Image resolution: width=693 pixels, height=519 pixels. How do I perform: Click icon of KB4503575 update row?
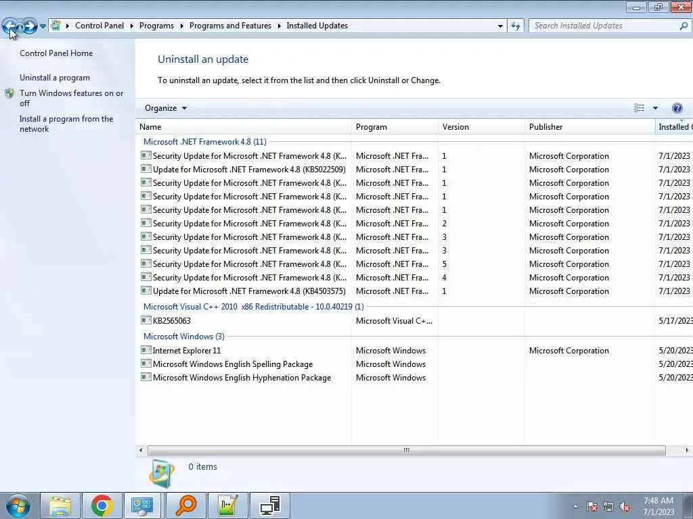146,291
